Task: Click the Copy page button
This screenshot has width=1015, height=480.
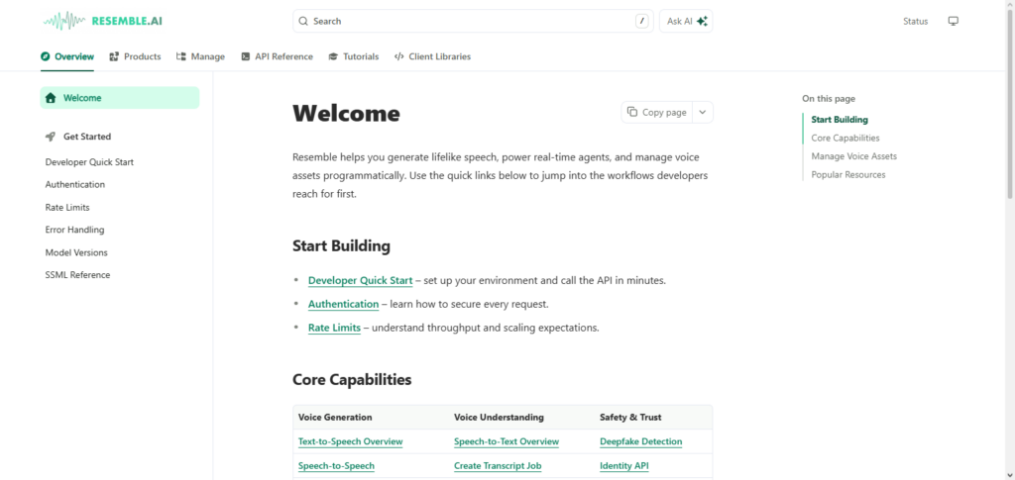Action: coord(657,113)
